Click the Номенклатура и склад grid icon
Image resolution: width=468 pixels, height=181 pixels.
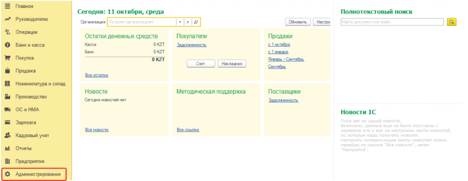pos(7,84)
